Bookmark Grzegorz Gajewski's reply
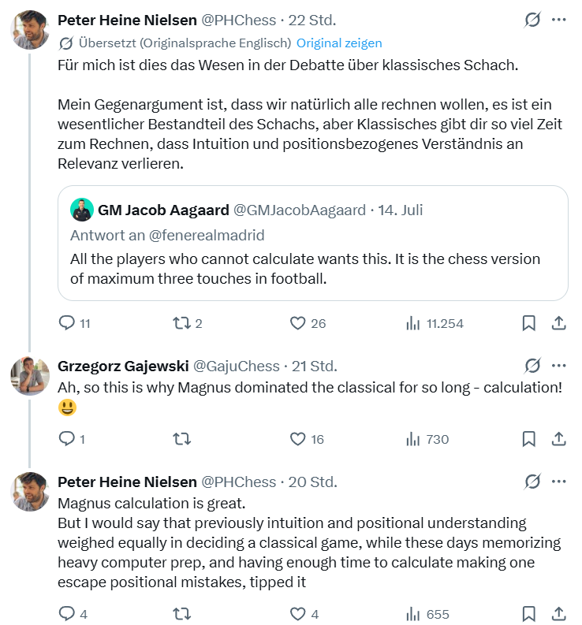 pyautogui.click(x=528, y=439)
